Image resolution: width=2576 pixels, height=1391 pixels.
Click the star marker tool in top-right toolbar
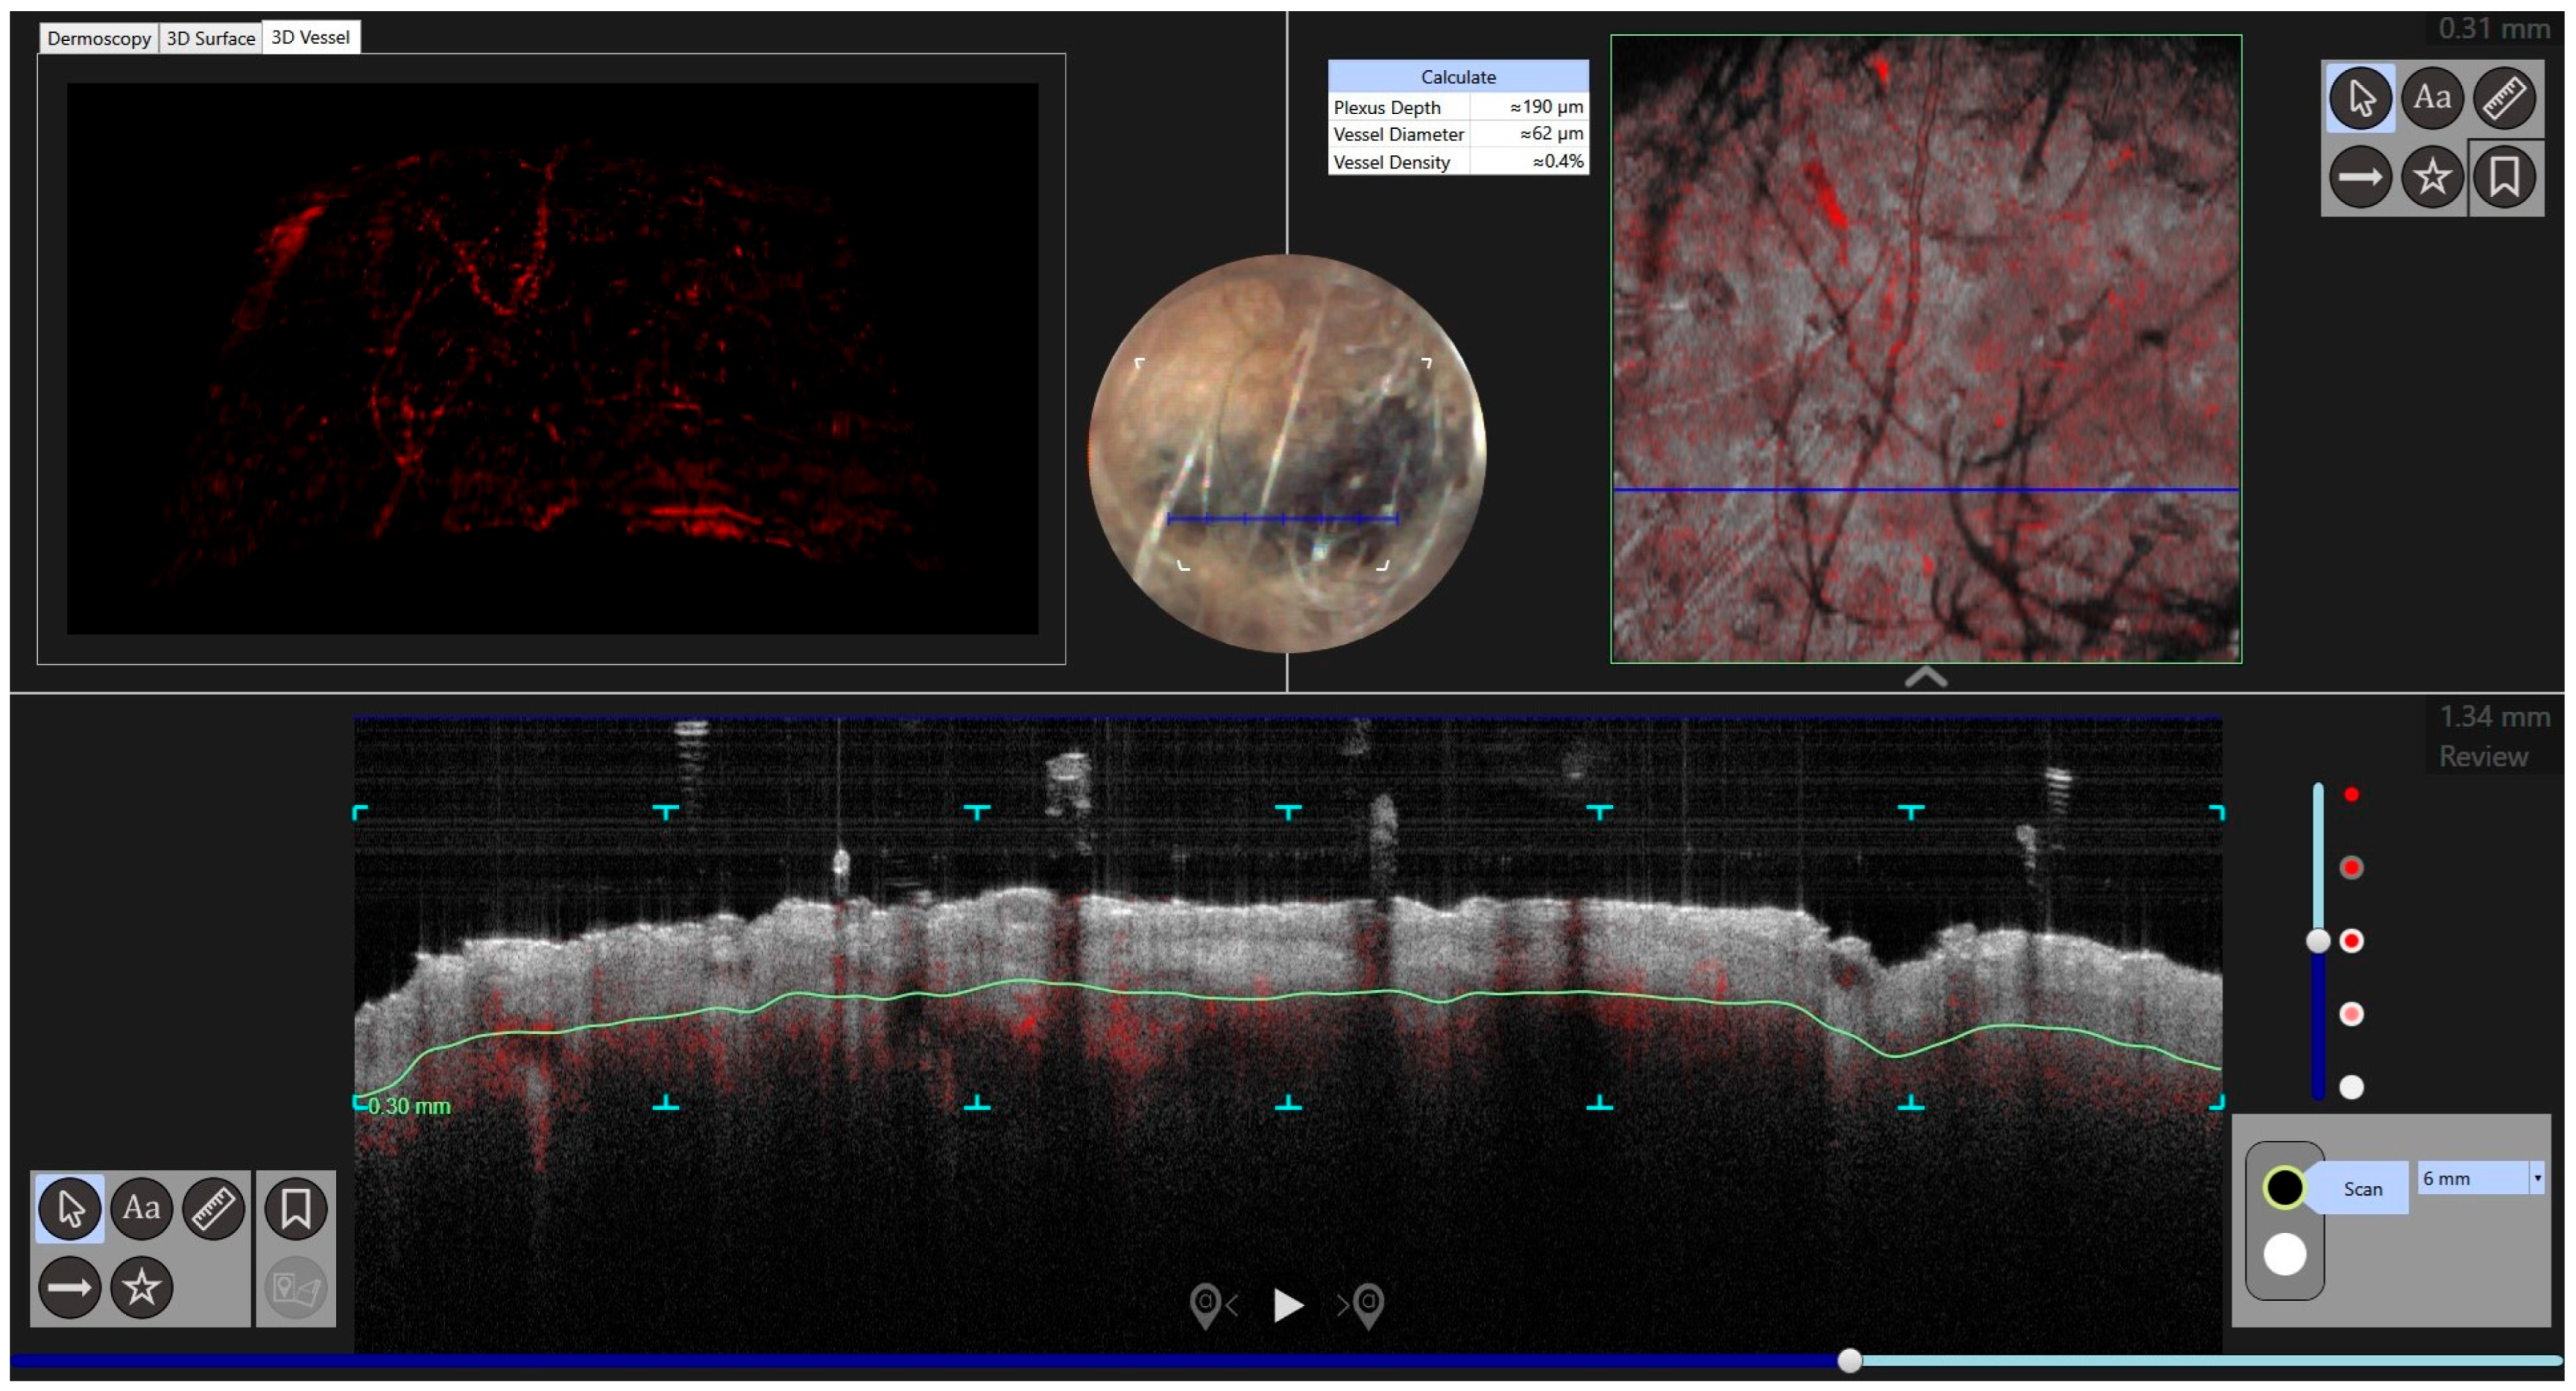tap(2432, 177)
